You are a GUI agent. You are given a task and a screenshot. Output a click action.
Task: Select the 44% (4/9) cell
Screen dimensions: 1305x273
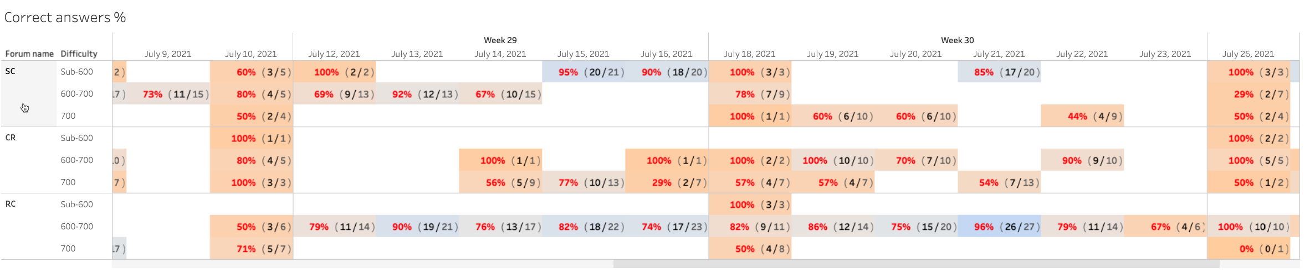[x=1082, y=116]
